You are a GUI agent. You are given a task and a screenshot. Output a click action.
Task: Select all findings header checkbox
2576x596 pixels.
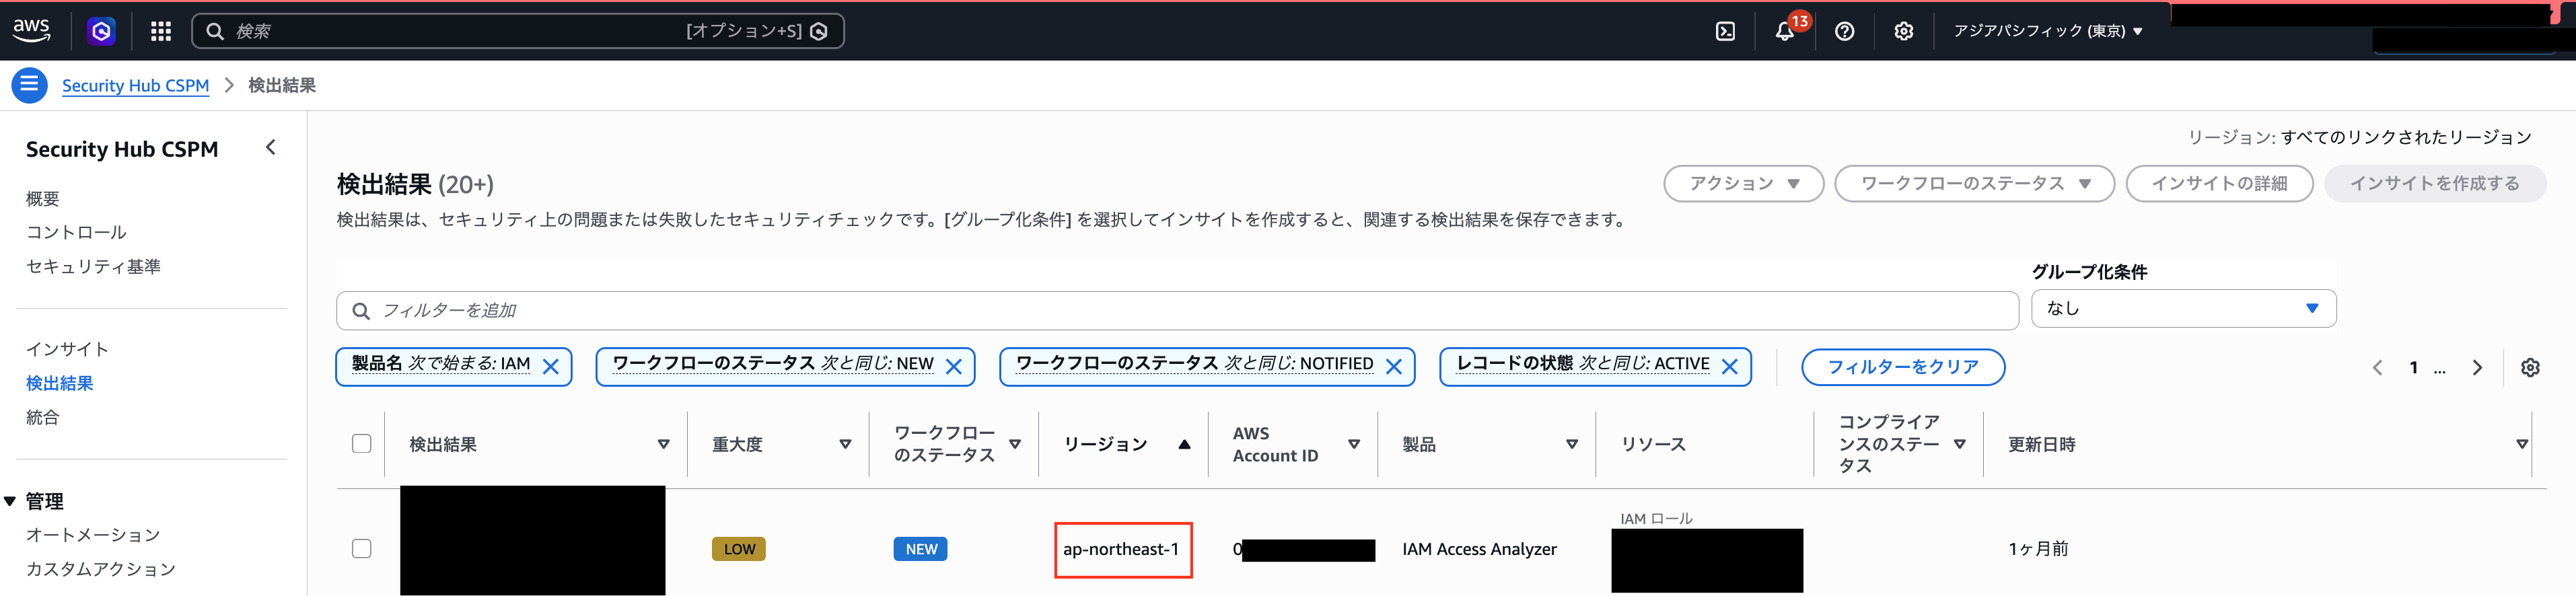(x=362, y=444)
